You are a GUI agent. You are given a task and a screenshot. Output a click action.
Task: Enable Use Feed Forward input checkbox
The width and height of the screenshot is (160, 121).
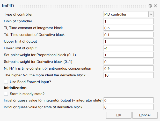click(6, 82)
